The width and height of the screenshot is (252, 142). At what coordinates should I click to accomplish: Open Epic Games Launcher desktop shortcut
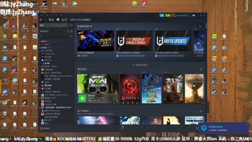(x=224, y=93)
